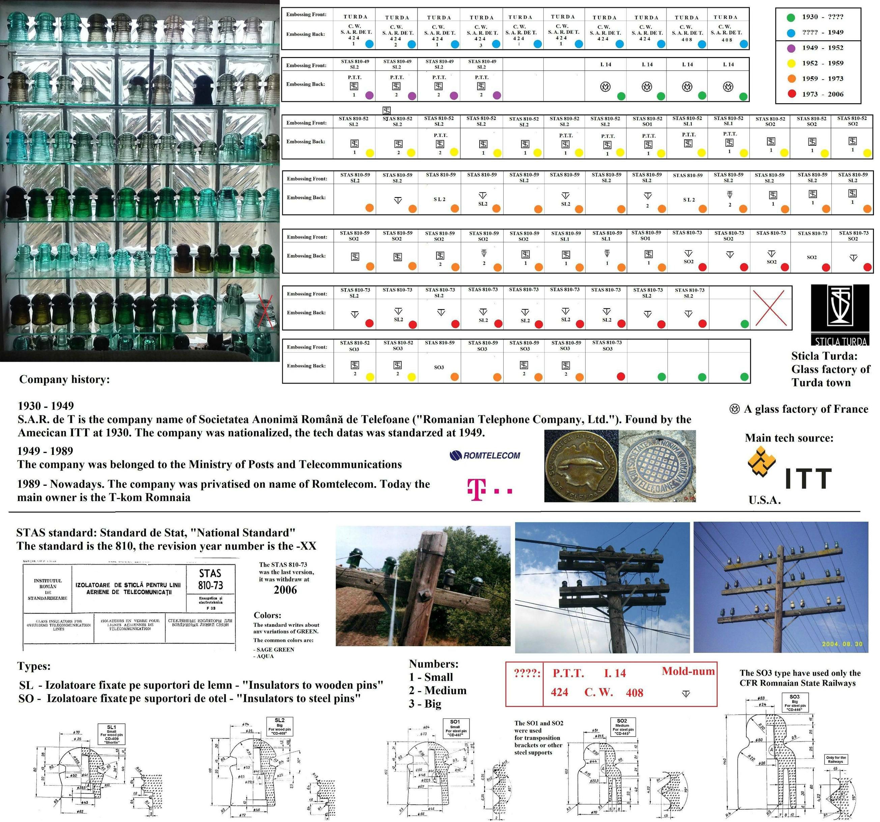Click the "1949 - 1989" history heading
The height and width of the screenshot is (822, 880).
pos(45,451)
